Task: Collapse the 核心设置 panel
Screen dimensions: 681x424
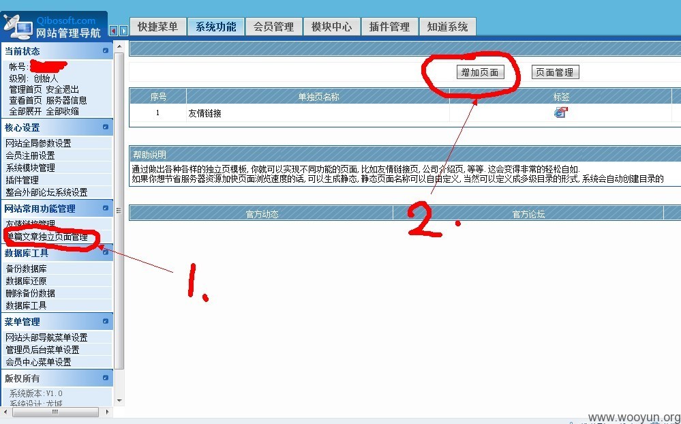Action: click(106, 127)
